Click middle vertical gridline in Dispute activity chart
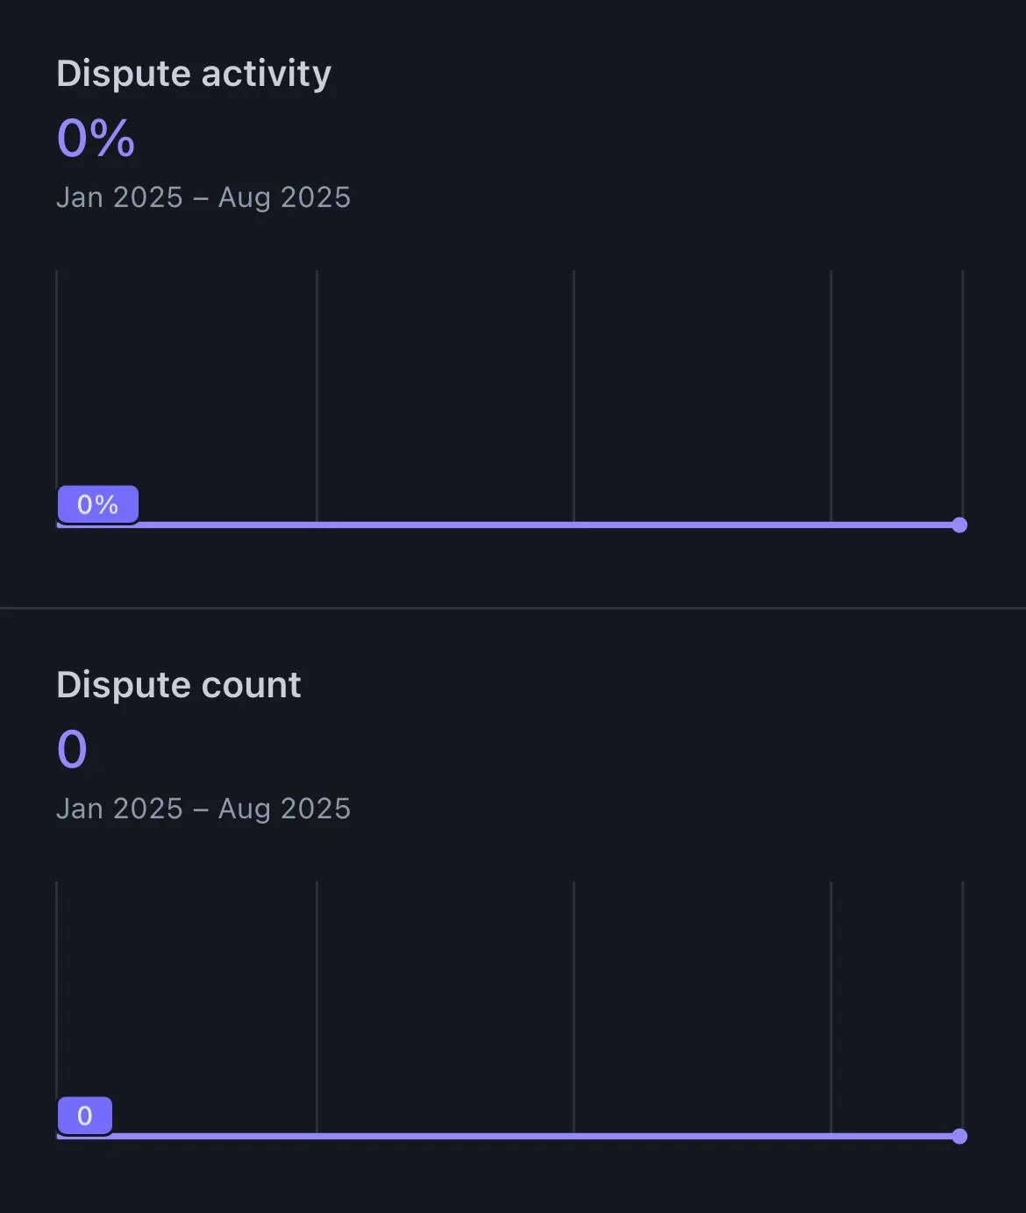 pyautogui.click(x=574, y=395)
